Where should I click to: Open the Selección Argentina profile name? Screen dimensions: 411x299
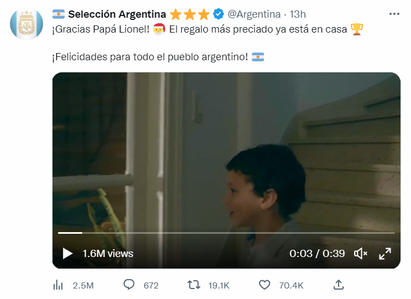pos(117,14)
